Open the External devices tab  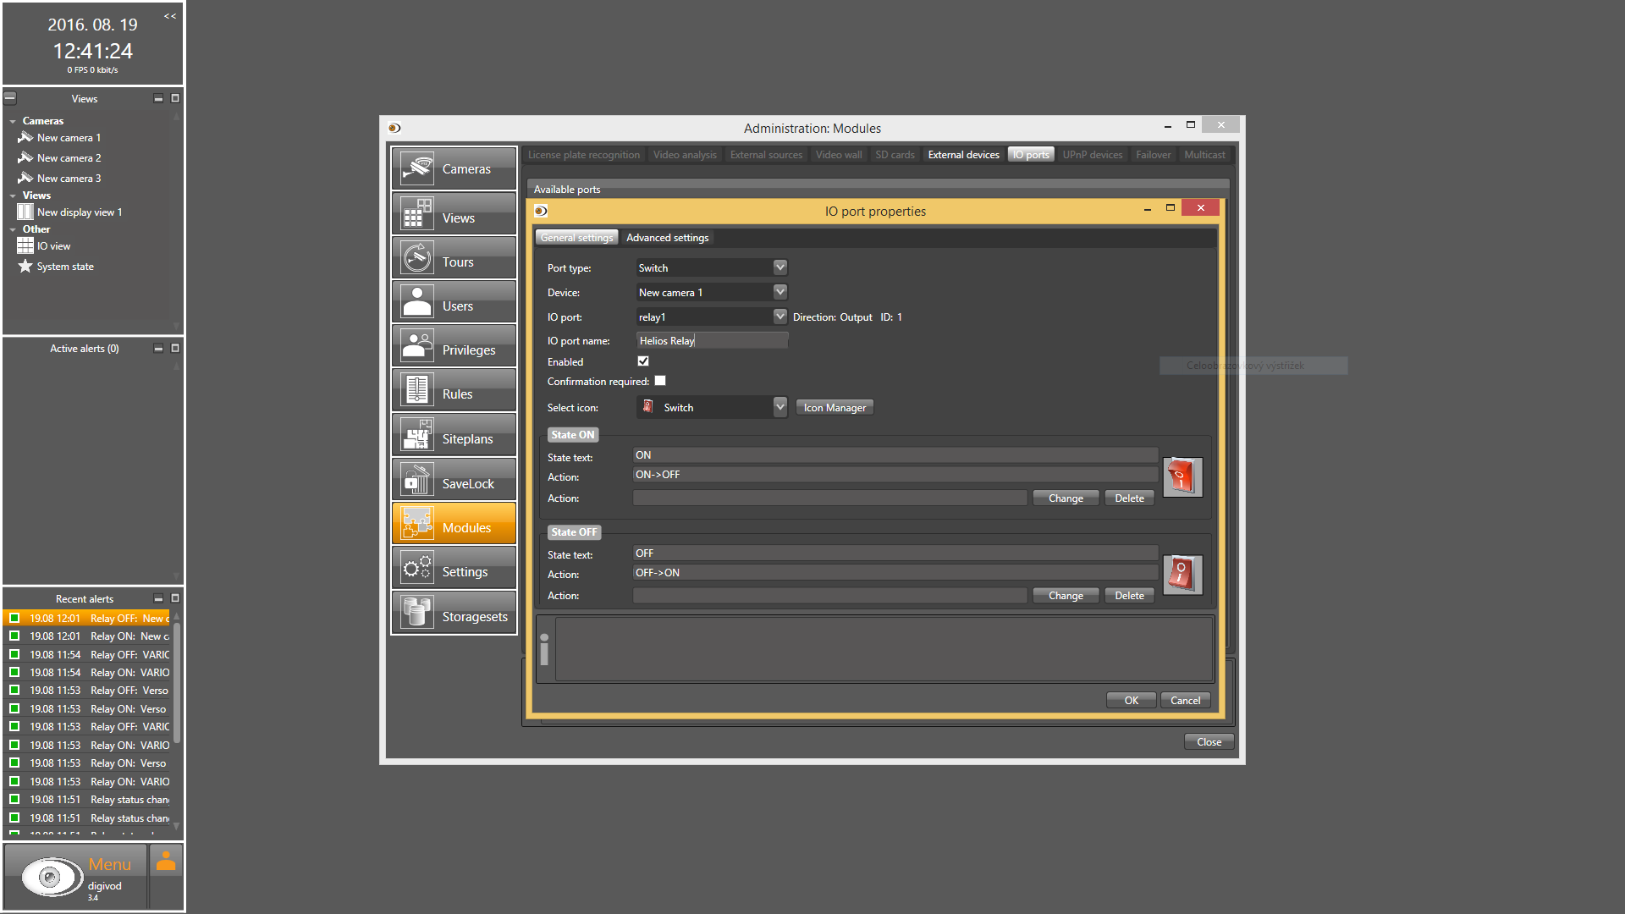coord(963,155)
